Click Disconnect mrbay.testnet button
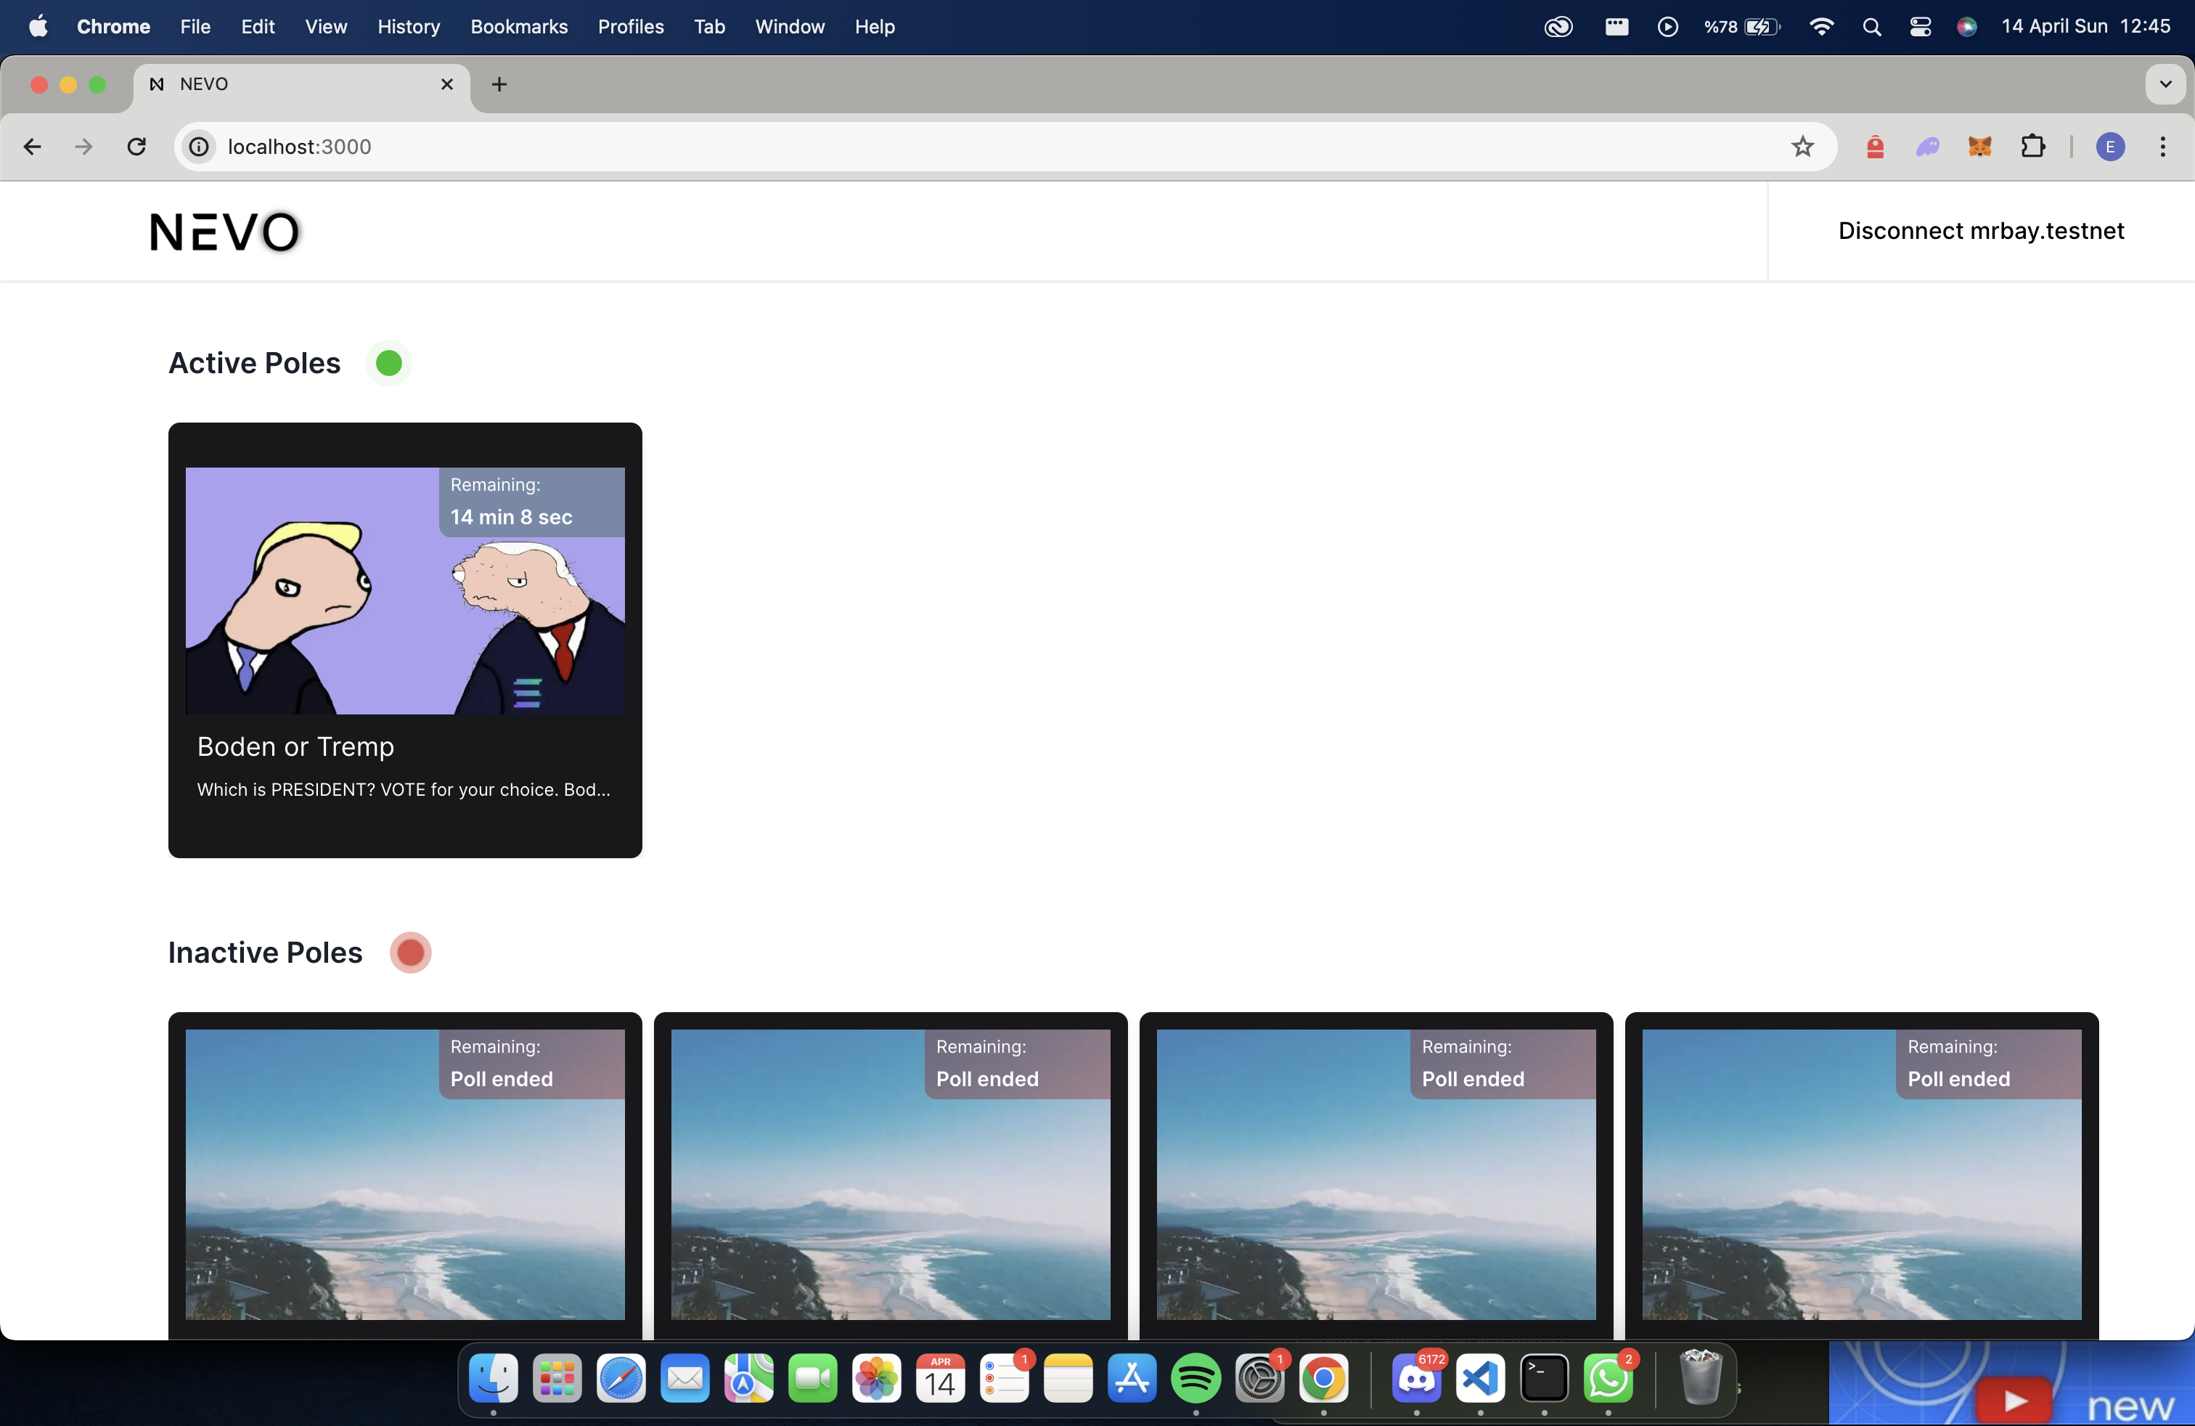The height and width of the screenshot is (1426, 2195). (1981, 231)
